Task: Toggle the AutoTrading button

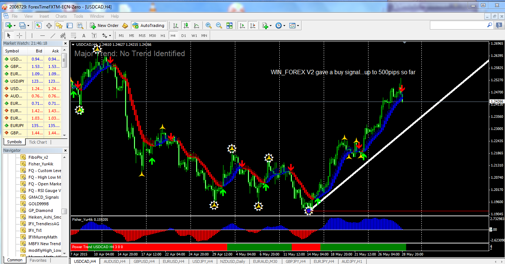Action: pos(148,25)
